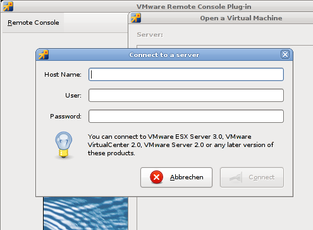Click the blue water image thumbnail
The image size is (313, 230).
(85, 214)
